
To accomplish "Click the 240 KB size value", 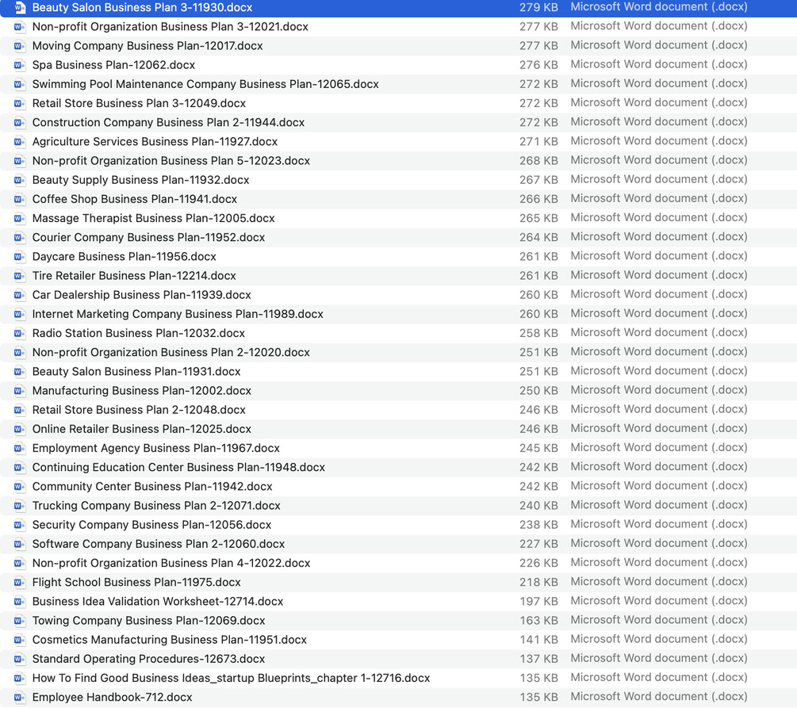I will (x=538, y=506).
